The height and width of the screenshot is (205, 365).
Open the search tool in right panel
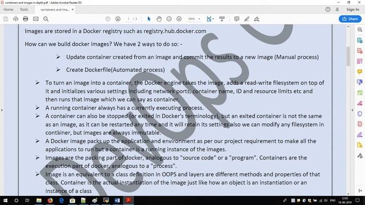click(360, 30)
